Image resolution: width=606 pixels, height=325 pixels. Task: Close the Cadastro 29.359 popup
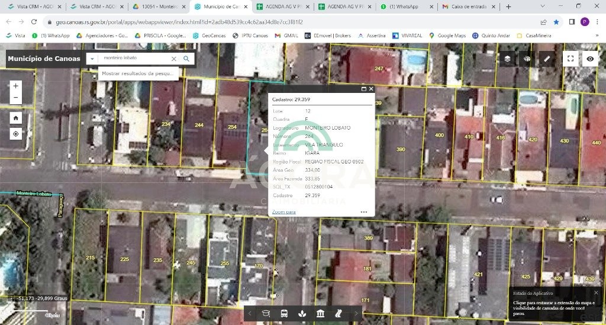[x=371, y=89]
